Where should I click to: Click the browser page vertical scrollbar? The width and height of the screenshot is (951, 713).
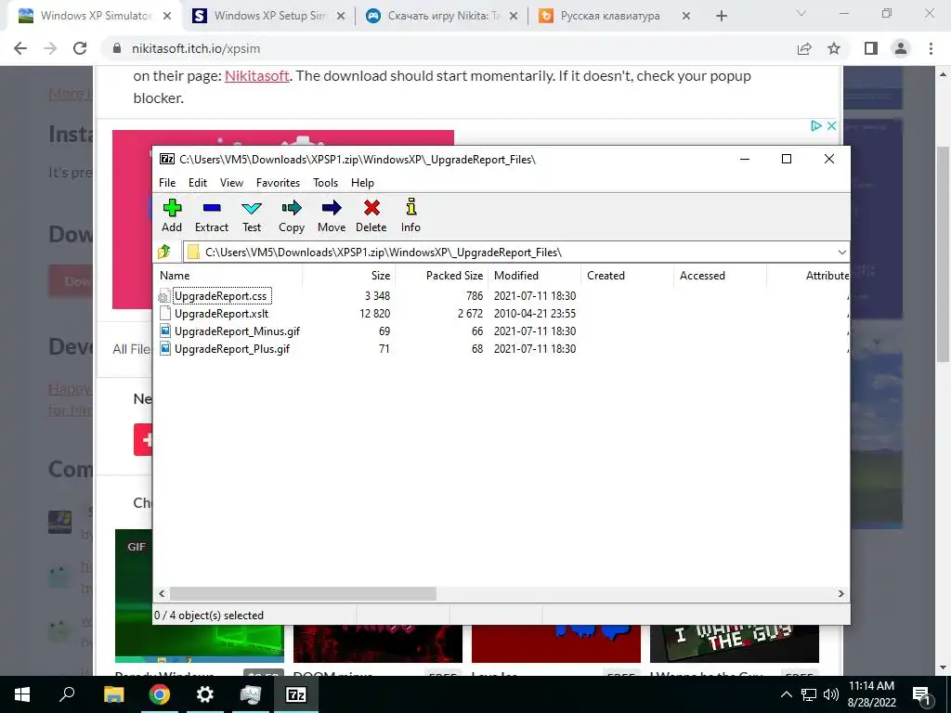944,254
